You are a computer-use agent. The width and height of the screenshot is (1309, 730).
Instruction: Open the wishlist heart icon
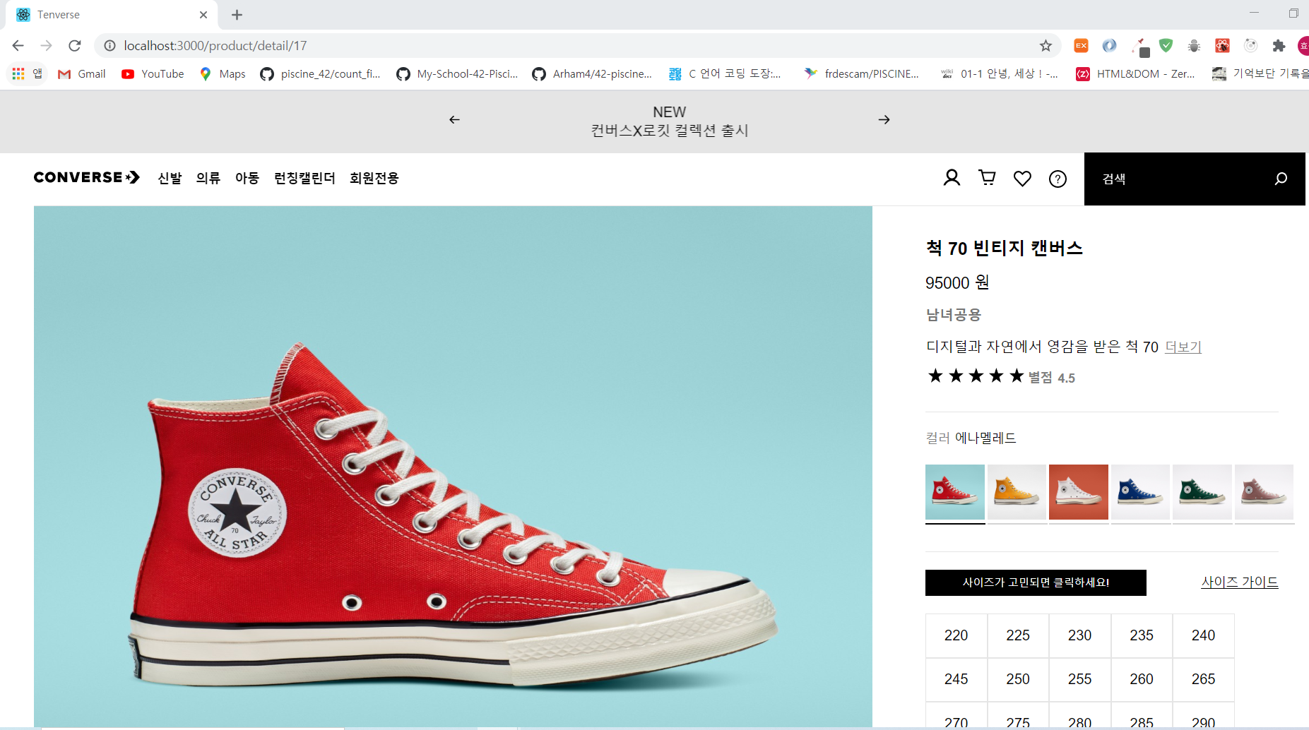1021,178
